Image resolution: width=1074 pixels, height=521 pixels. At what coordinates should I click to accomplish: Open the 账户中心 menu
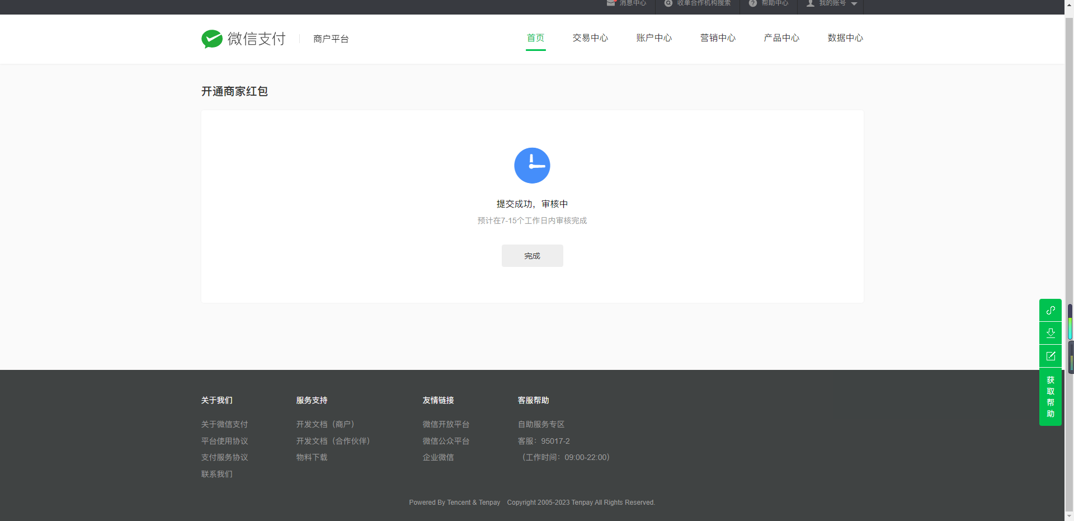[654, 38]
